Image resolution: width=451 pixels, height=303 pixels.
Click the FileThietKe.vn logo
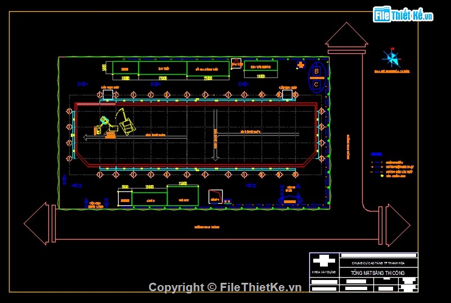point(403,14)
